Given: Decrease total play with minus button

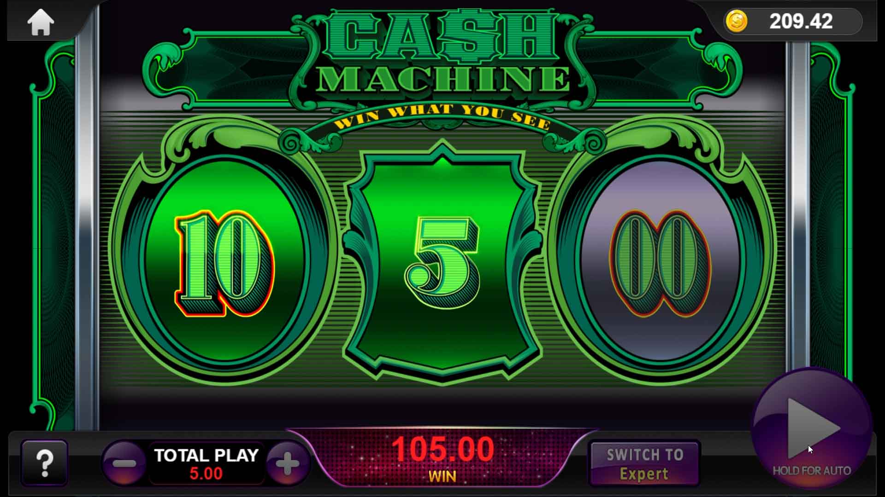Looking at the screenshot, I should (x=124, y=464).
